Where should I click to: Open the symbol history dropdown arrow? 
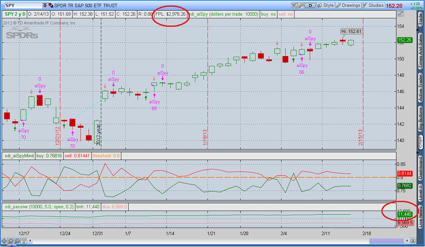[x=45, y=6]
